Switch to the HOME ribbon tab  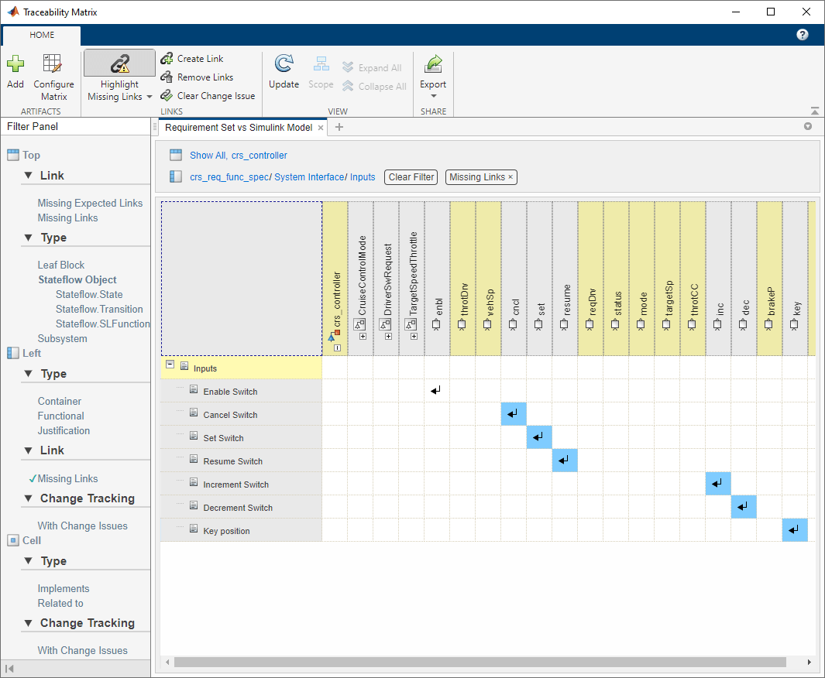coord(42,35)
